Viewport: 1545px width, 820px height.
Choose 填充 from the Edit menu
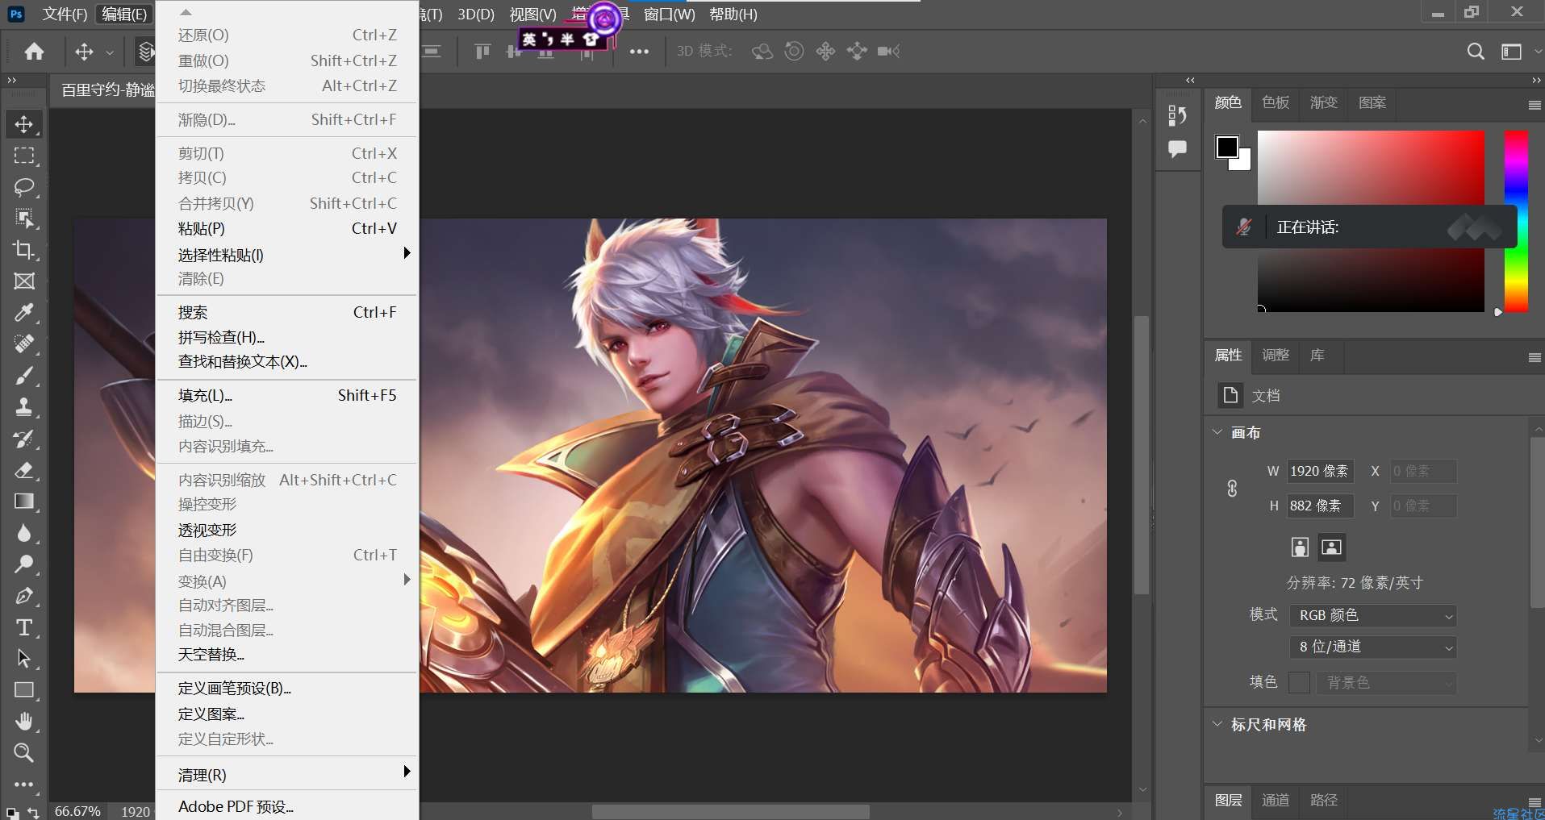click(287, 395)
